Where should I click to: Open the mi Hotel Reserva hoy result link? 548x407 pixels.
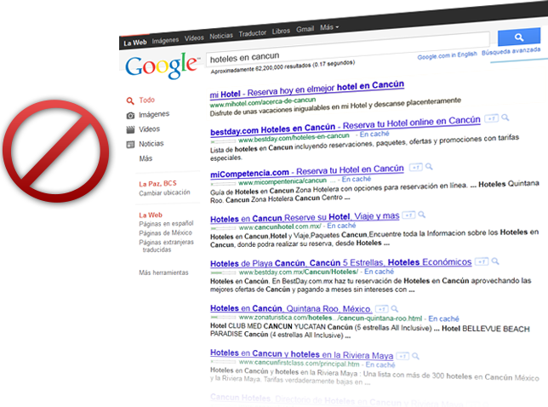pyautogui.click(x=307, y=89)
